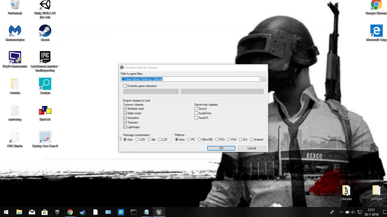Image resolution: width=387 pixels, height=217 pixels.
Task: Open Windows Start menu
Action: tap(6, 212)
